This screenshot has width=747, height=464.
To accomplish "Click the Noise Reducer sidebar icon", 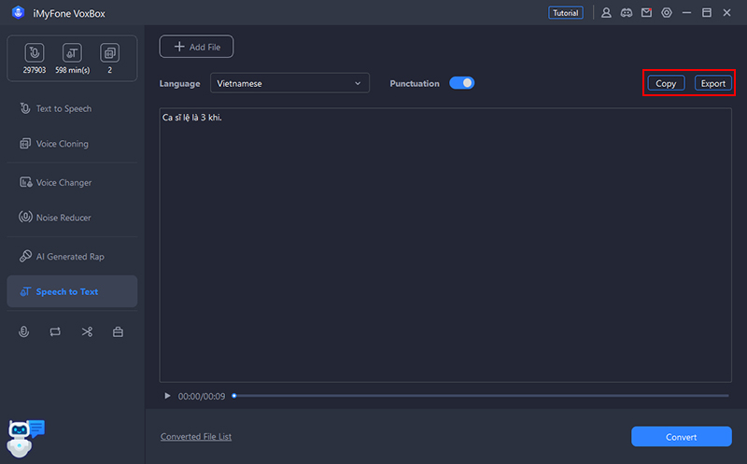I will [x=25, y=217].
